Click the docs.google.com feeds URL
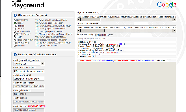Image resolution: width=186 pixels, height=112 pixels. click(49, 31)
